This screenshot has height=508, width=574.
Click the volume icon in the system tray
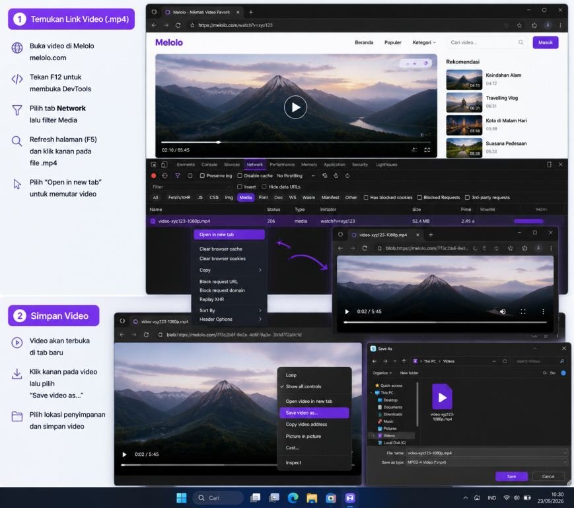517,497
